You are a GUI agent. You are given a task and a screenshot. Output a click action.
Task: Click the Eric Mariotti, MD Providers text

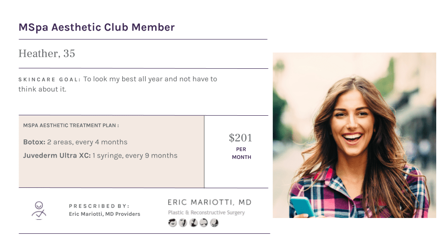click(105, 214)
